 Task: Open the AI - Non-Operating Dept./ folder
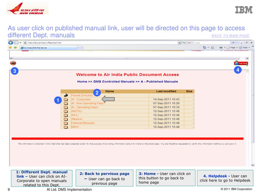pyautogui.click(x=88, y=103)
